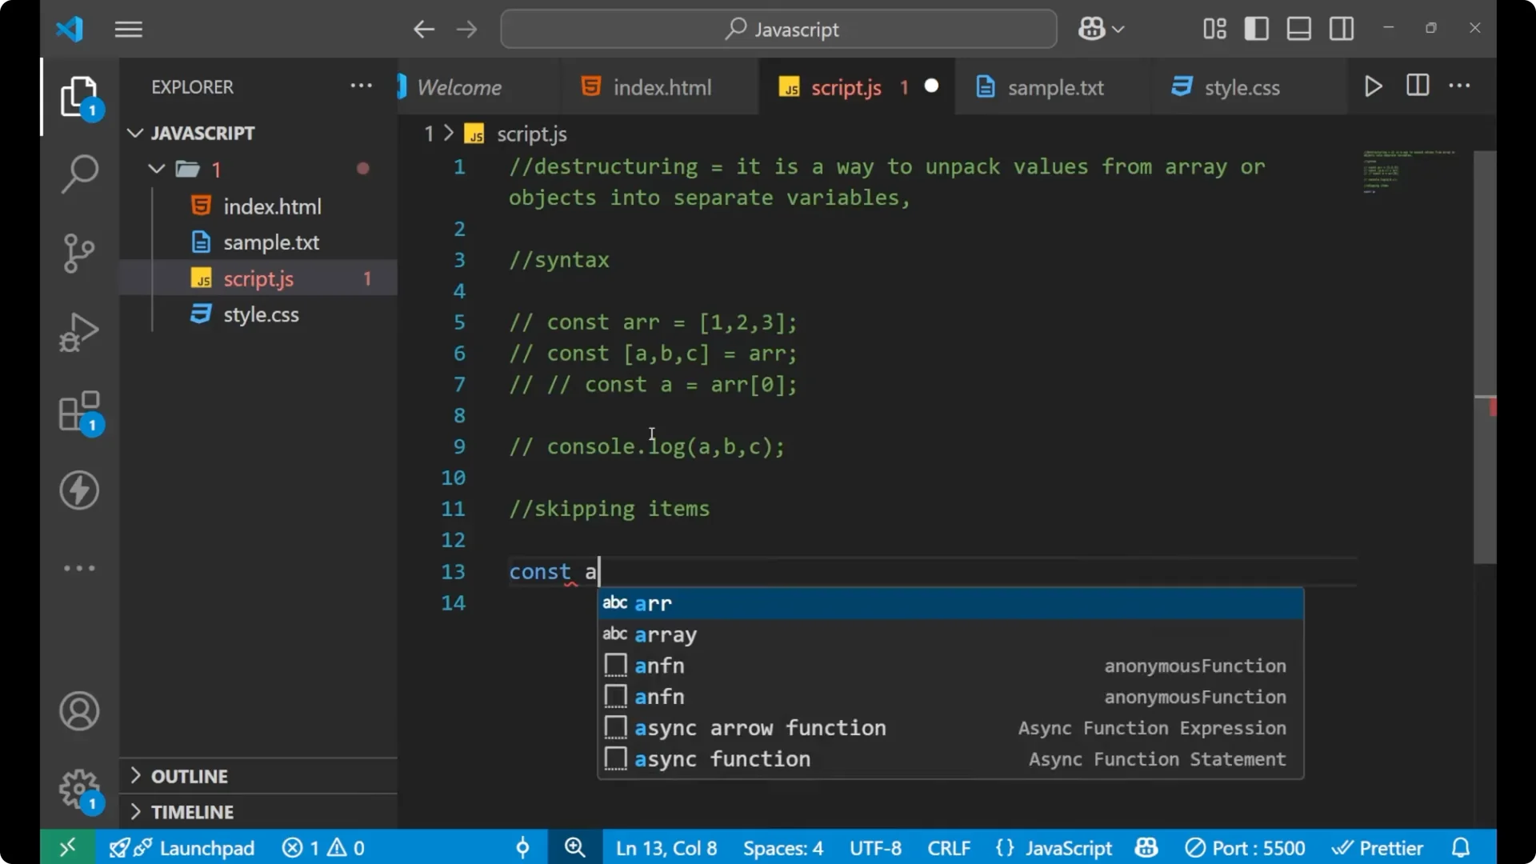Split the editor to the right
This screenshot has width=1536, height=864.
(1417, 86)
